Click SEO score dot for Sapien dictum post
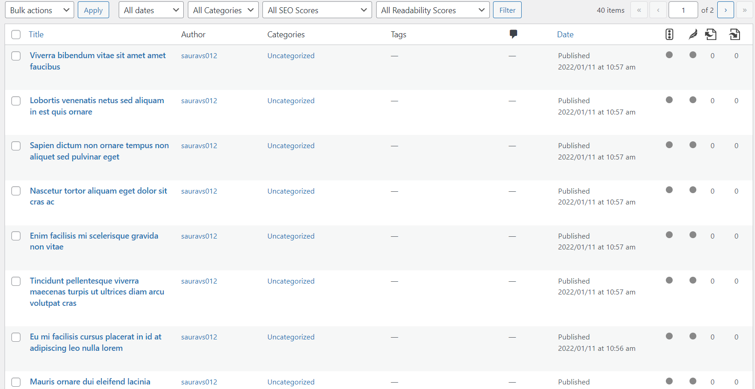Screen dimensions: 755x389 (x=669, y=145)
